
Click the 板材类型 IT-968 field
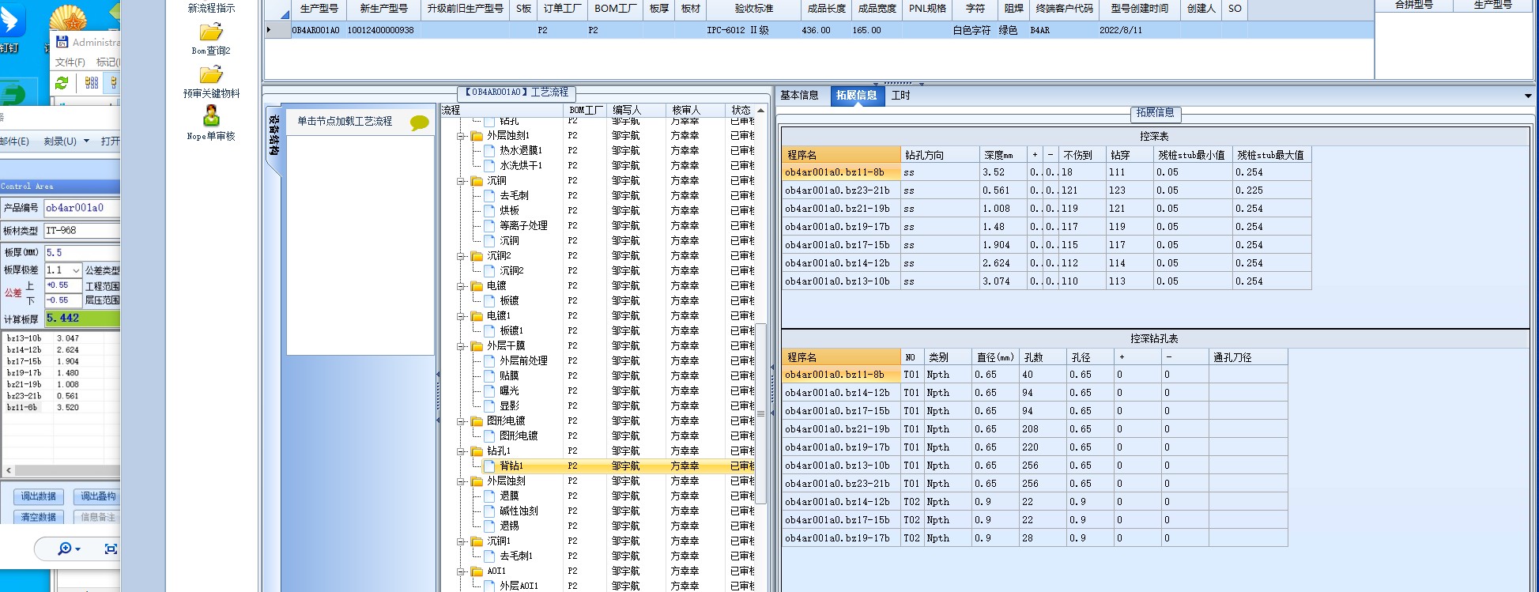point(82,231)
